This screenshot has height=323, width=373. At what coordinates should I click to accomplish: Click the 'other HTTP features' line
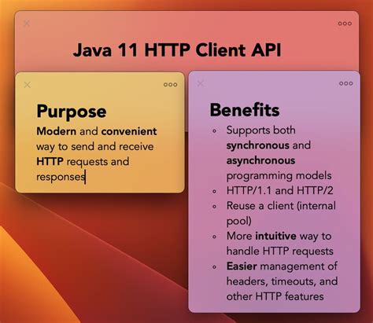pos(275,296)
